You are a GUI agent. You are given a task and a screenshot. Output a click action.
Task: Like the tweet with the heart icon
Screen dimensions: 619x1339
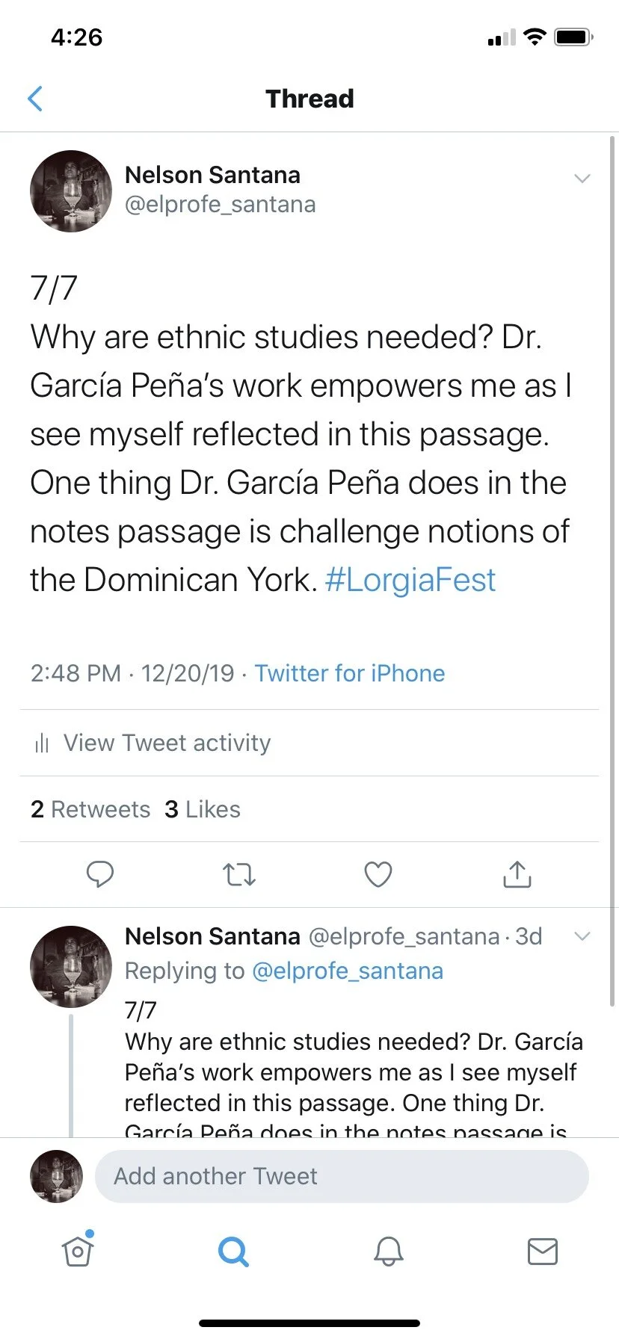378,873
